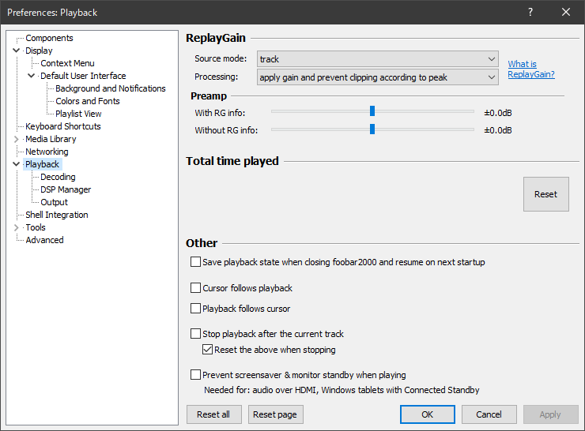This screenshot has height=431, width=585.
Task: Collapse the Default User Interface node
Action: (x=32, y=76)
